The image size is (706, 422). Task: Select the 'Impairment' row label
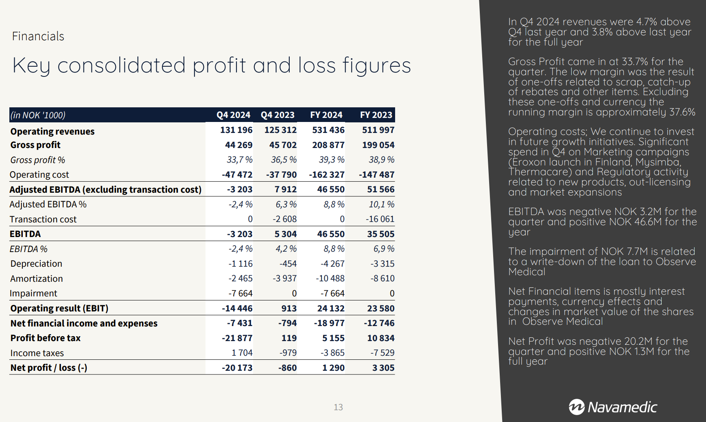pos(33,294)
